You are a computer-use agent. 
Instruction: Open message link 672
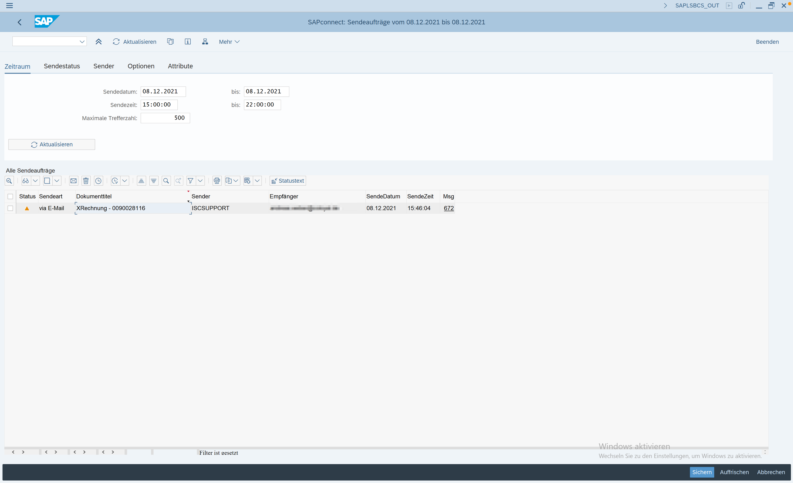click(x=449, y=208)
